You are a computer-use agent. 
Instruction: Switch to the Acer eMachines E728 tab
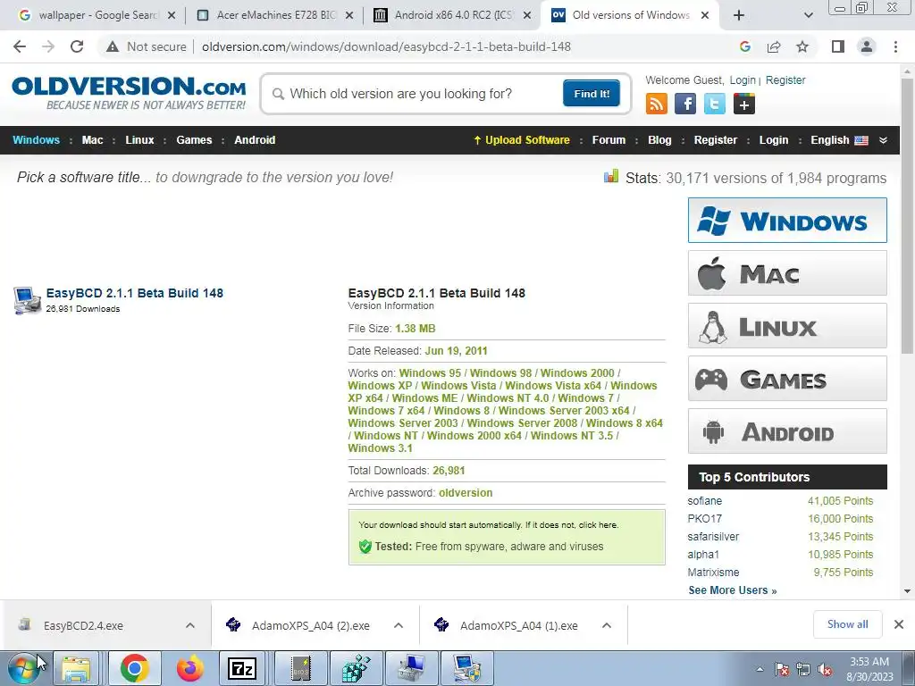pos(274,15)
